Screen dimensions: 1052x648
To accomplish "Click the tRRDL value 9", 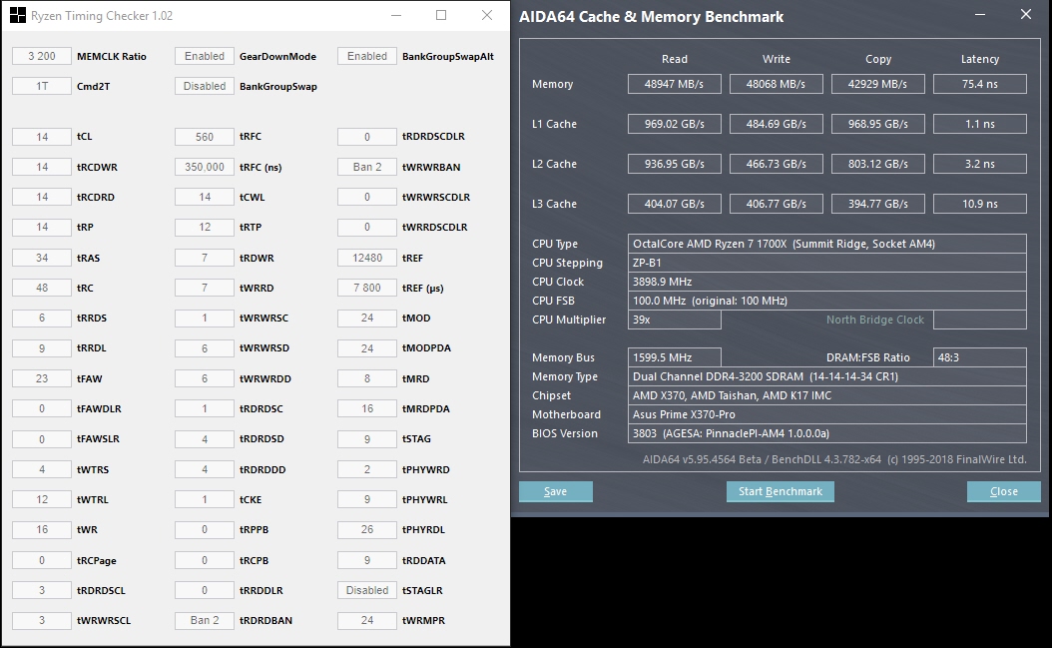I will click(x=42, y=348).
